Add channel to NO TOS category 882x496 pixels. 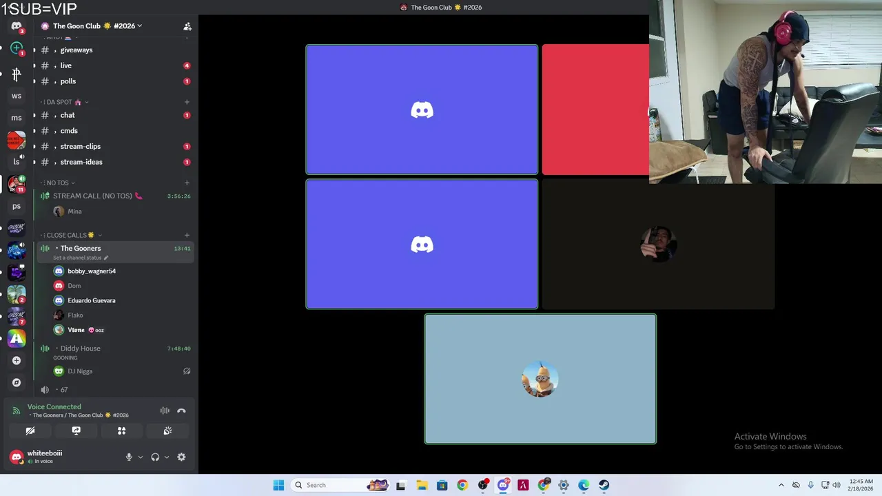pyautogui.click(x=187, y=183)
